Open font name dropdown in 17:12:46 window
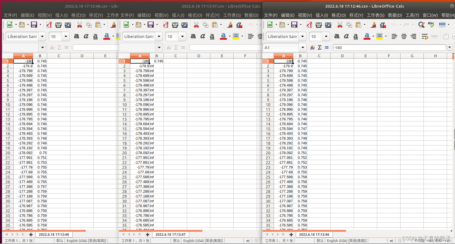455x244 pixels. (303, 37)
